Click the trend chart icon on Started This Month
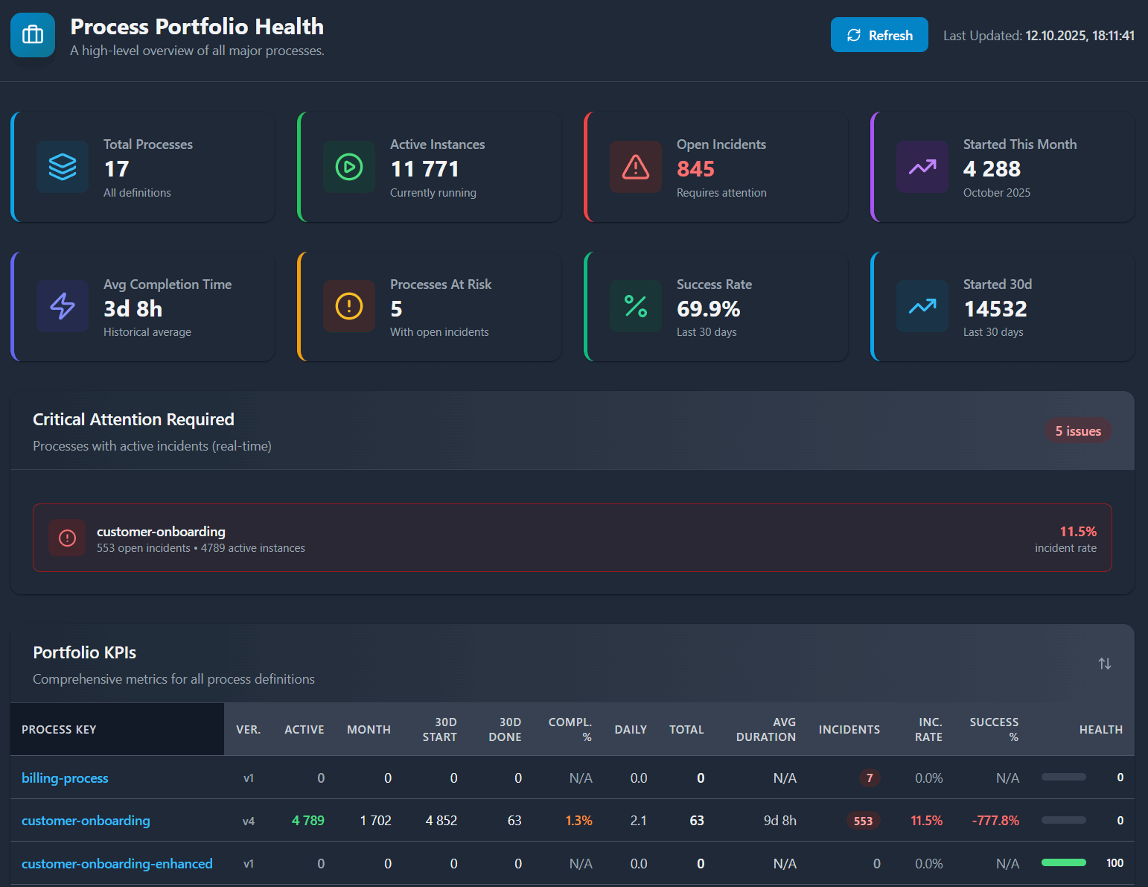The height and width of the screenshot is (887, 1148). tap(922, 167)
